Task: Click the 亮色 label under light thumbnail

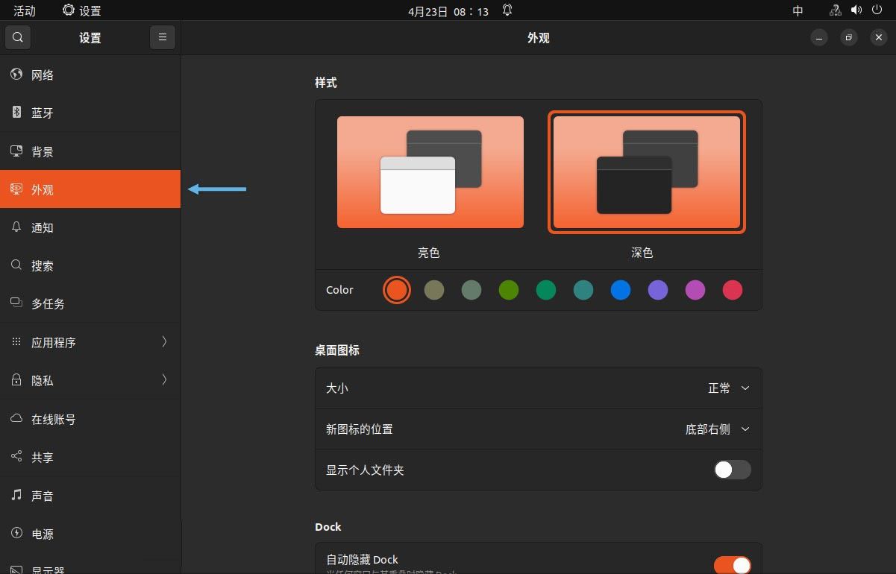Action: [x=429, y=253]
